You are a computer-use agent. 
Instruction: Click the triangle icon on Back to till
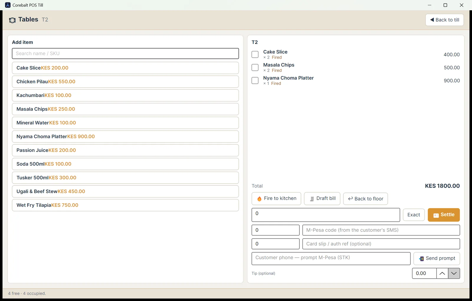432,20
